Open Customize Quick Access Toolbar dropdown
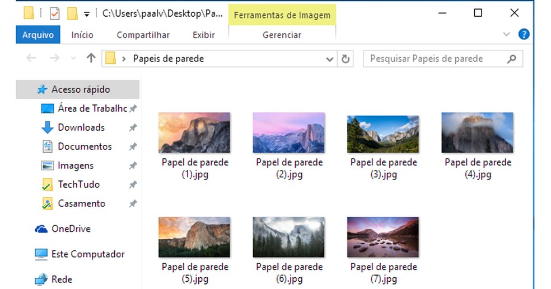Viewport: 551px width, 289px height. (x=86, y=14)
